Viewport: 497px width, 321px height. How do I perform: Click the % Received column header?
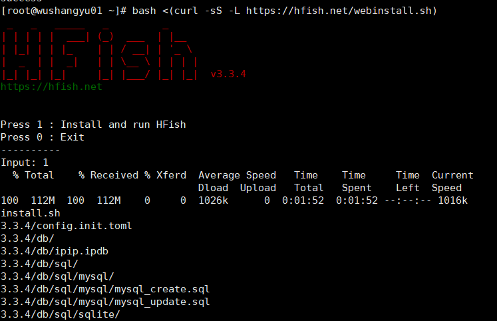[x=108, y=175]
